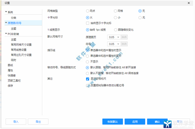
Task: Go to 图纸 settings
Action: pyautogui.click(x=10, y=65)
